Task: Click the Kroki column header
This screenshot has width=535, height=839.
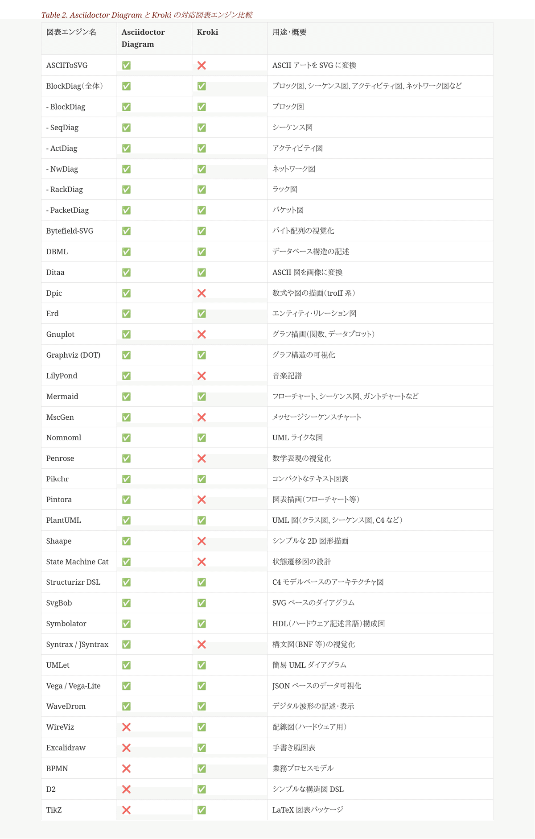Action: point(208,32)
